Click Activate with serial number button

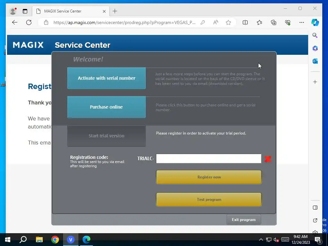coord(106,78)
